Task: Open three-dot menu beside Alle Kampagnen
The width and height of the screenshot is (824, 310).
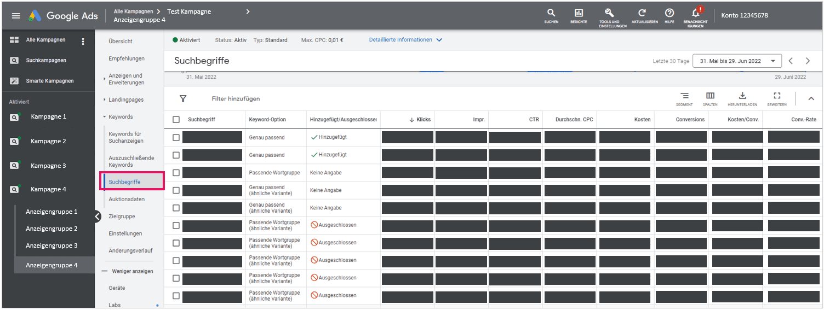Action: pos(83,41)
